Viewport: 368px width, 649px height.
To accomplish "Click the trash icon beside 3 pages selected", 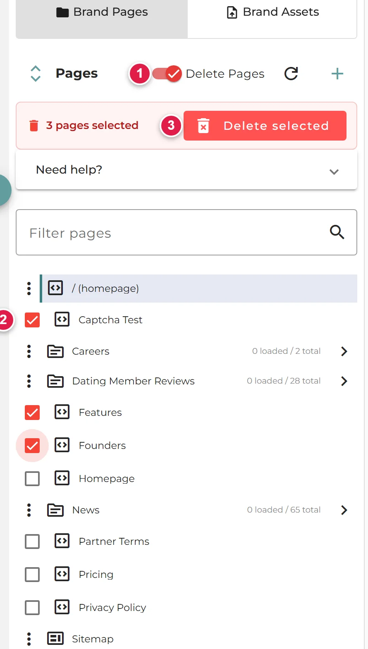I will click(34, 125).
